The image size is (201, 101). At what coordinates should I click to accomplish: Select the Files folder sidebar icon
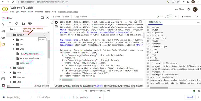click(x=3, y=44)
